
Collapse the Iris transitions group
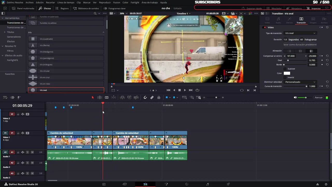pyautogui.click(x=103, y=32)
